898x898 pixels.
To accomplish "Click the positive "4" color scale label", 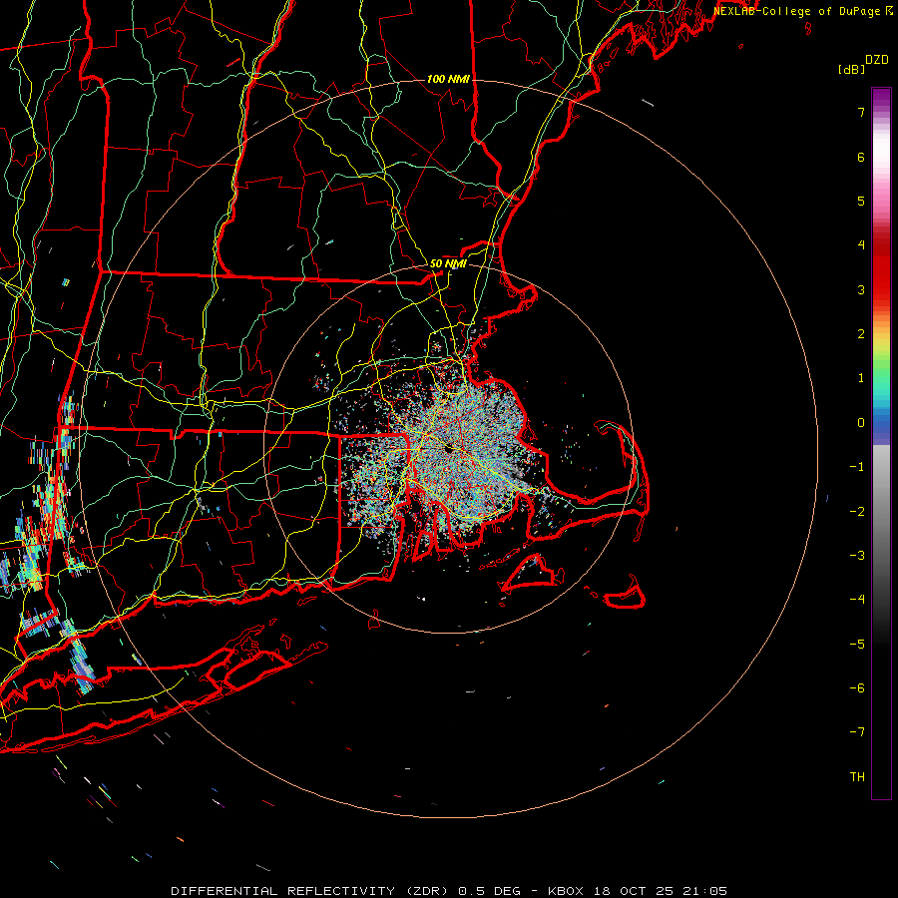I will point(861,245).
